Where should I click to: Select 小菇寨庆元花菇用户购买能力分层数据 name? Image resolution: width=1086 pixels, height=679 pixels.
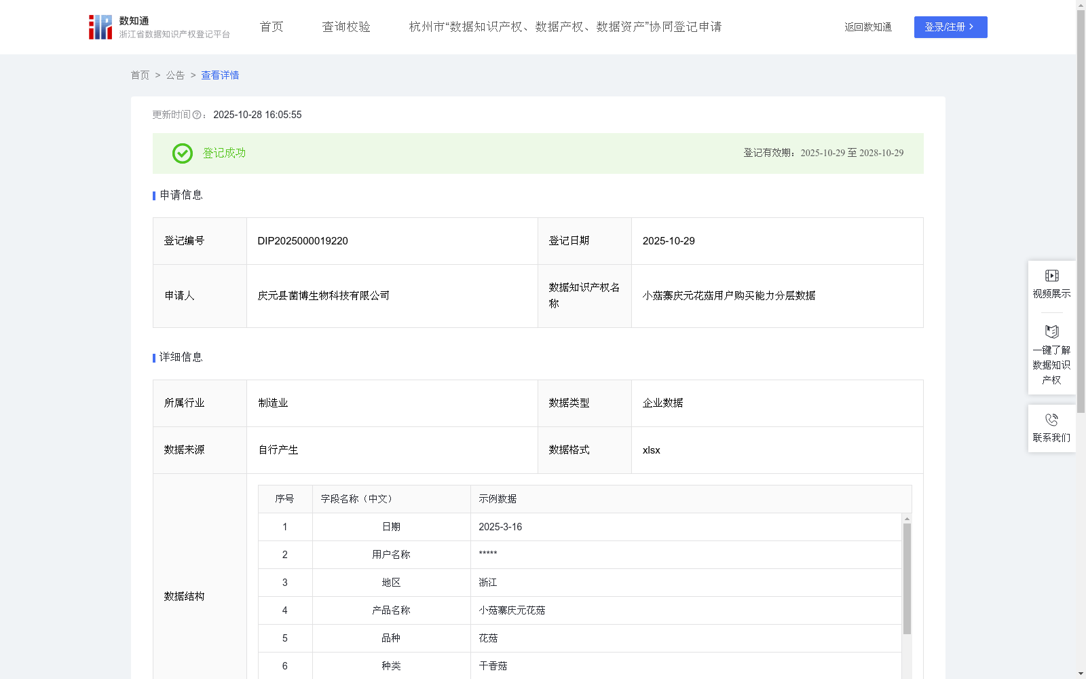click(x=729, y=296)
